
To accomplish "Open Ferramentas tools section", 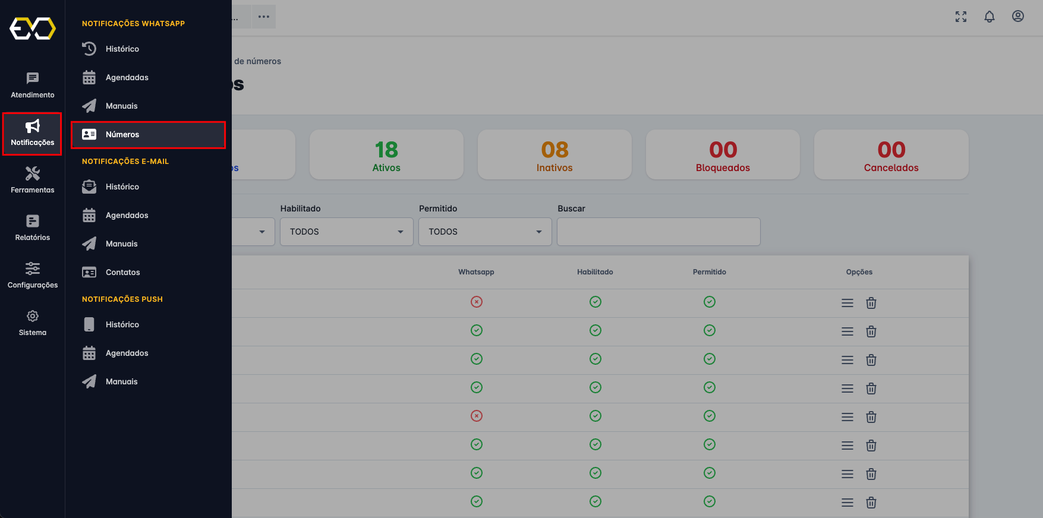I will click(x=33, y=180).
